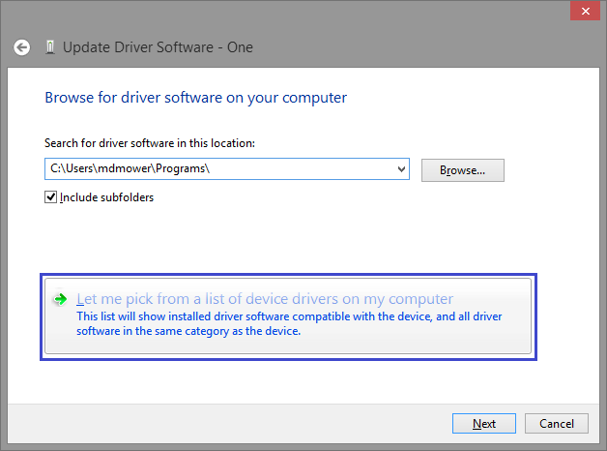The image size is (607, 451).
Task: Open the Browse... folder picker
Action: coord(463,170)
